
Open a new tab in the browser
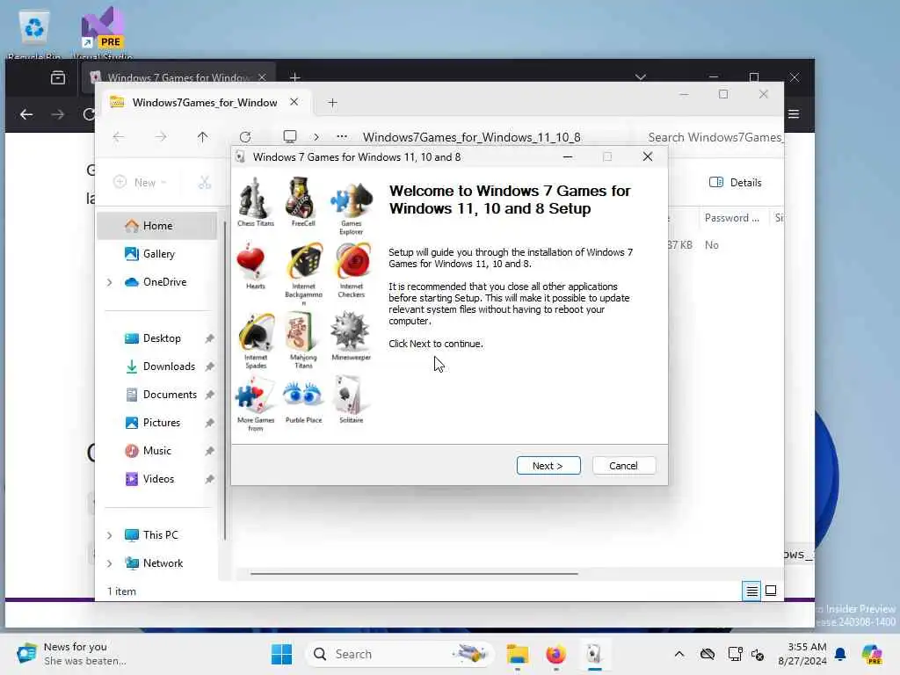[295, 77]
